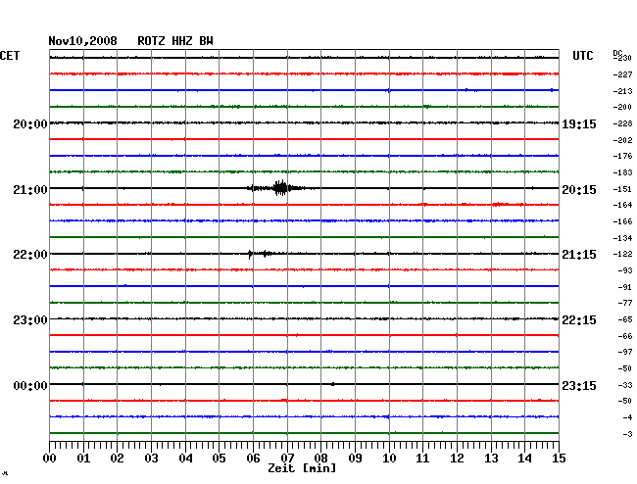
Task: Select minute tick label "11" on the axis
Action: (422, 459)
